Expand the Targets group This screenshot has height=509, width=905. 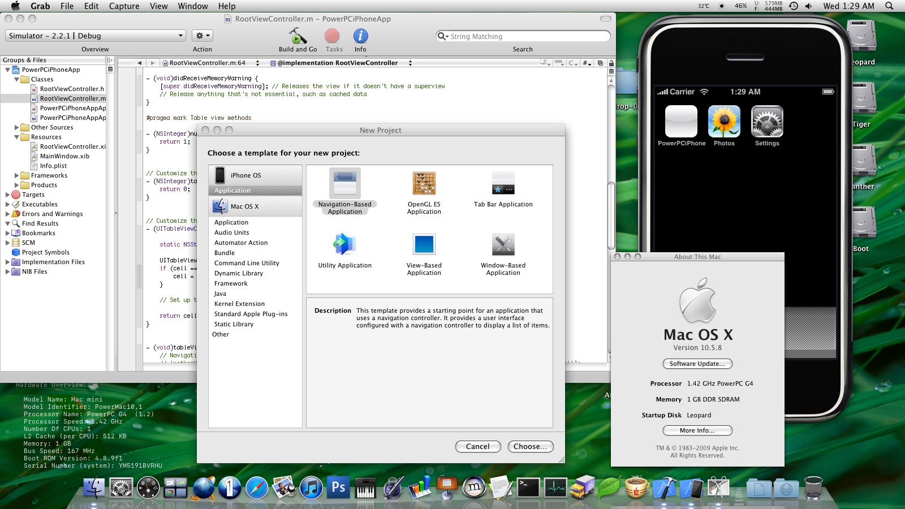click(7, 195)
